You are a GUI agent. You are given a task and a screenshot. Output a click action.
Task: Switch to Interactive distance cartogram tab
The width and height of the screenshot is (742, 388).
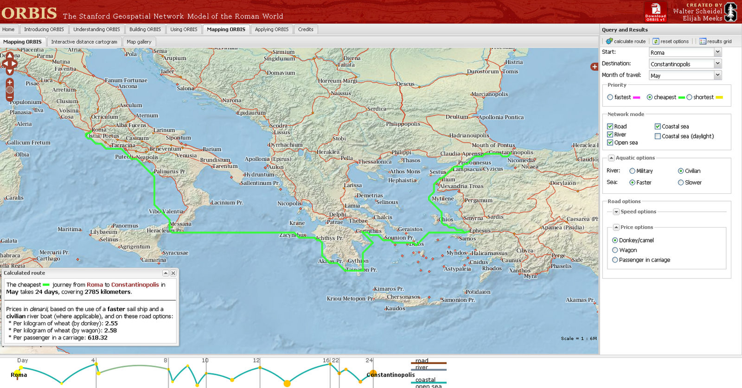click(x=84, y=42)
